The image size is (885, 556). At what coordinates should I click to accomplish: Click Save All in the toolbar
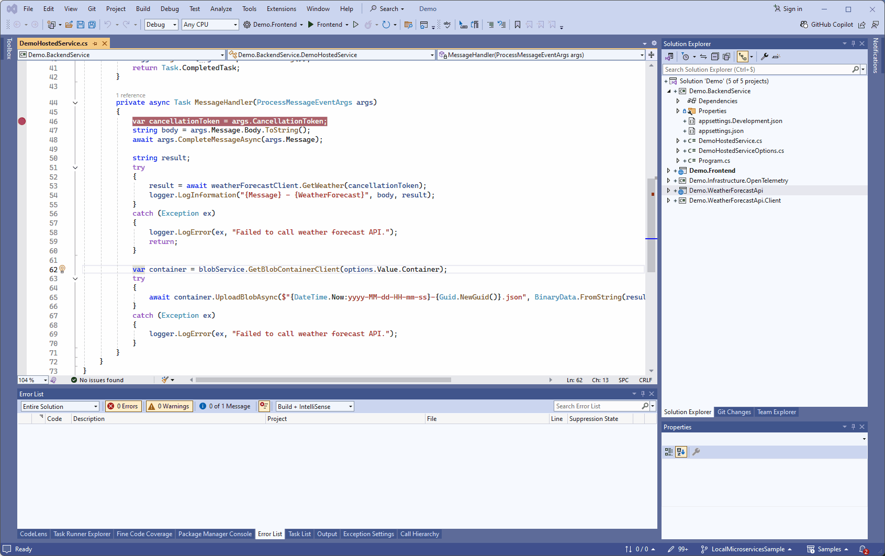(92, 25)
